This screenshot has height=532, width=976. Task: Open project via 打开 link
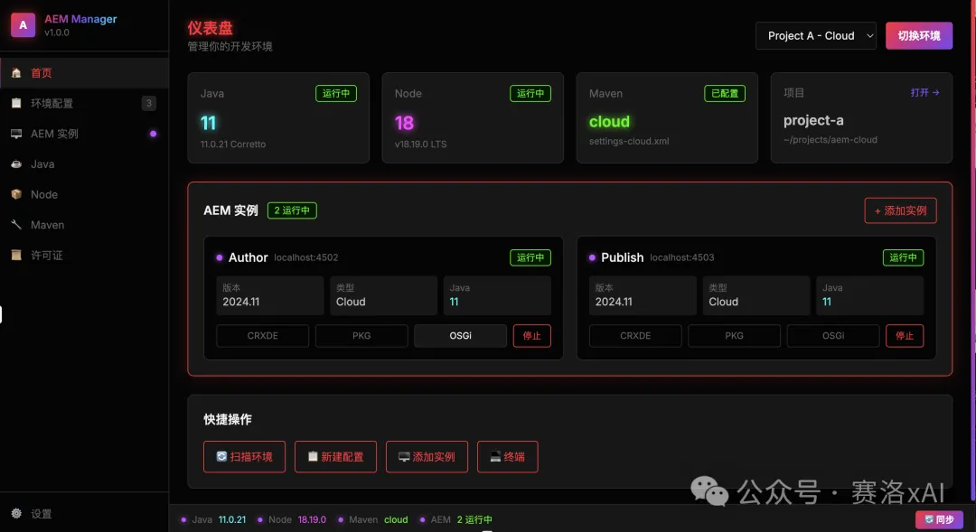click(x=924, y=92)
